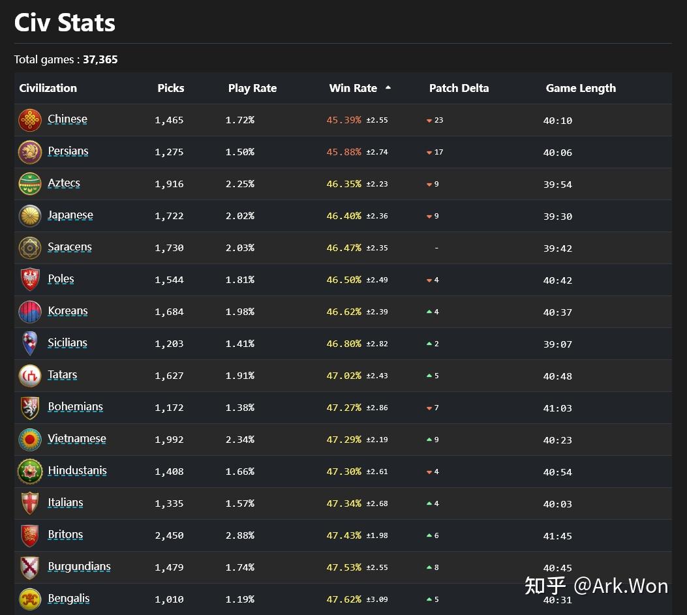Click the Chinese civilization emblem icon
This screenshot has height=615, width=687.
30,120
